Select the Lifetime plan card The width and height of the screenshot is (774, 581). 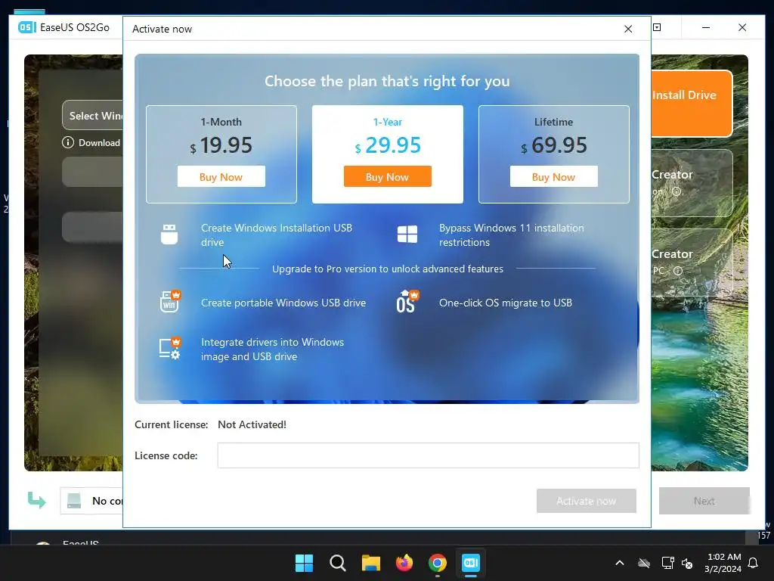coord(553,154)
